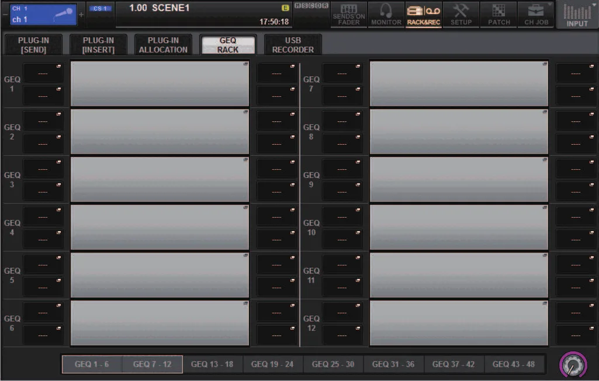Image resolution: width=599 pixels, height=381 pixels.
Task: Open GEQ 9 upper output patch selector
Action: (576, 168)
